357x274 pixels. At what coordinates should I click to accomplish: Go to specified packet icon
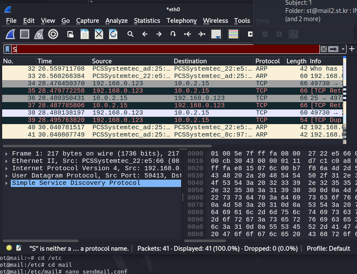[x=173, y=34]
